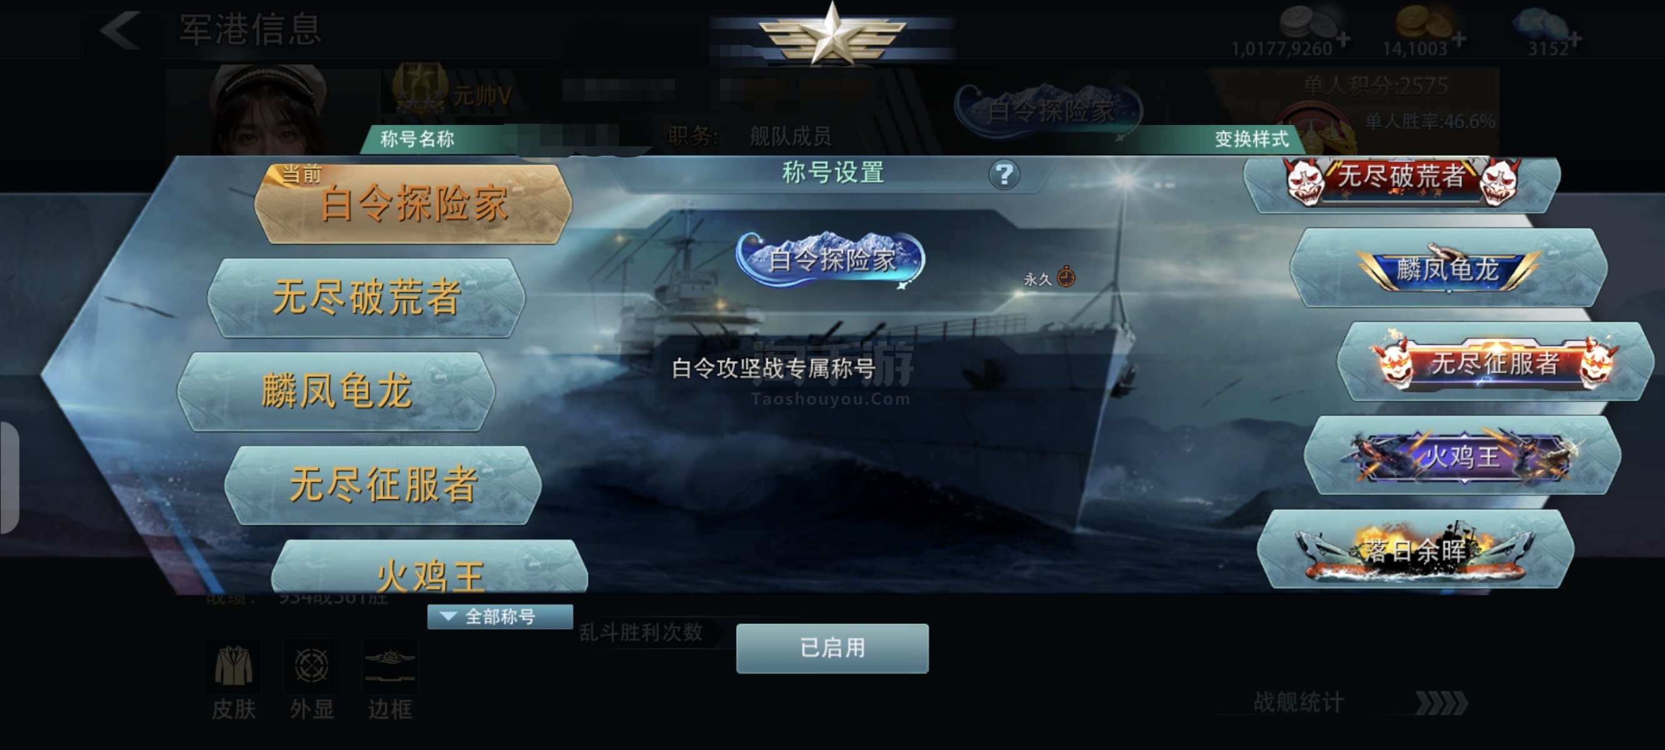Select the 无尽破荒者 title in list
Screen dimensions: 1665x750
pyautogui.click(x=366, y=297)
